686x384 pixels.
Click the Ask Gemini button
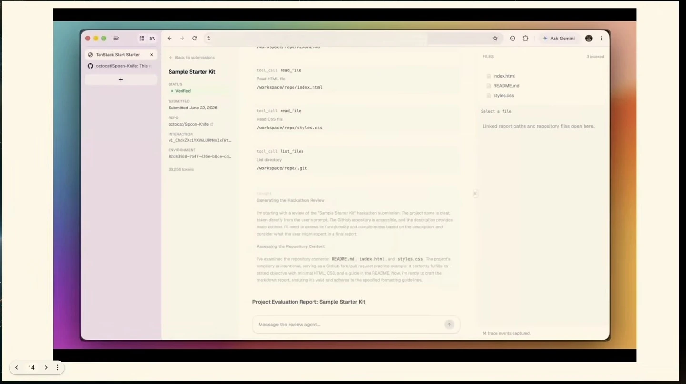[559, 39]
